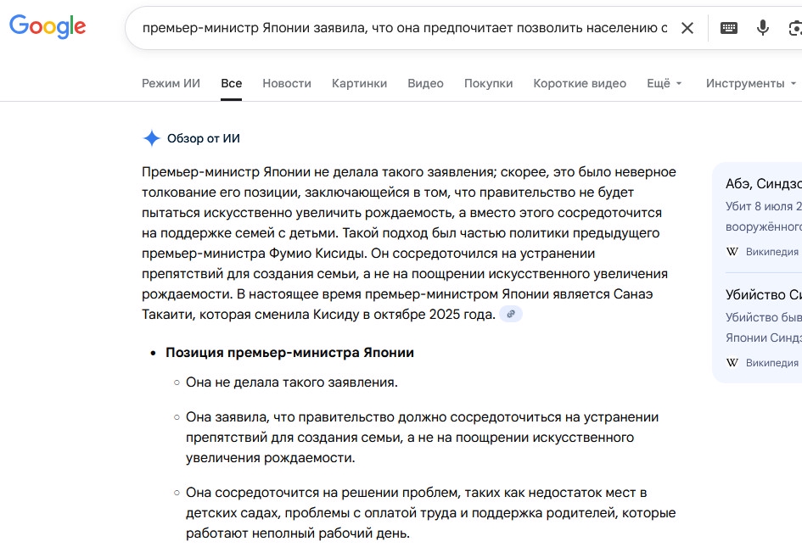Open the Убийство source card link
Image resolution: width=802 pixels, height=547 pixels.
coord(762,295)
